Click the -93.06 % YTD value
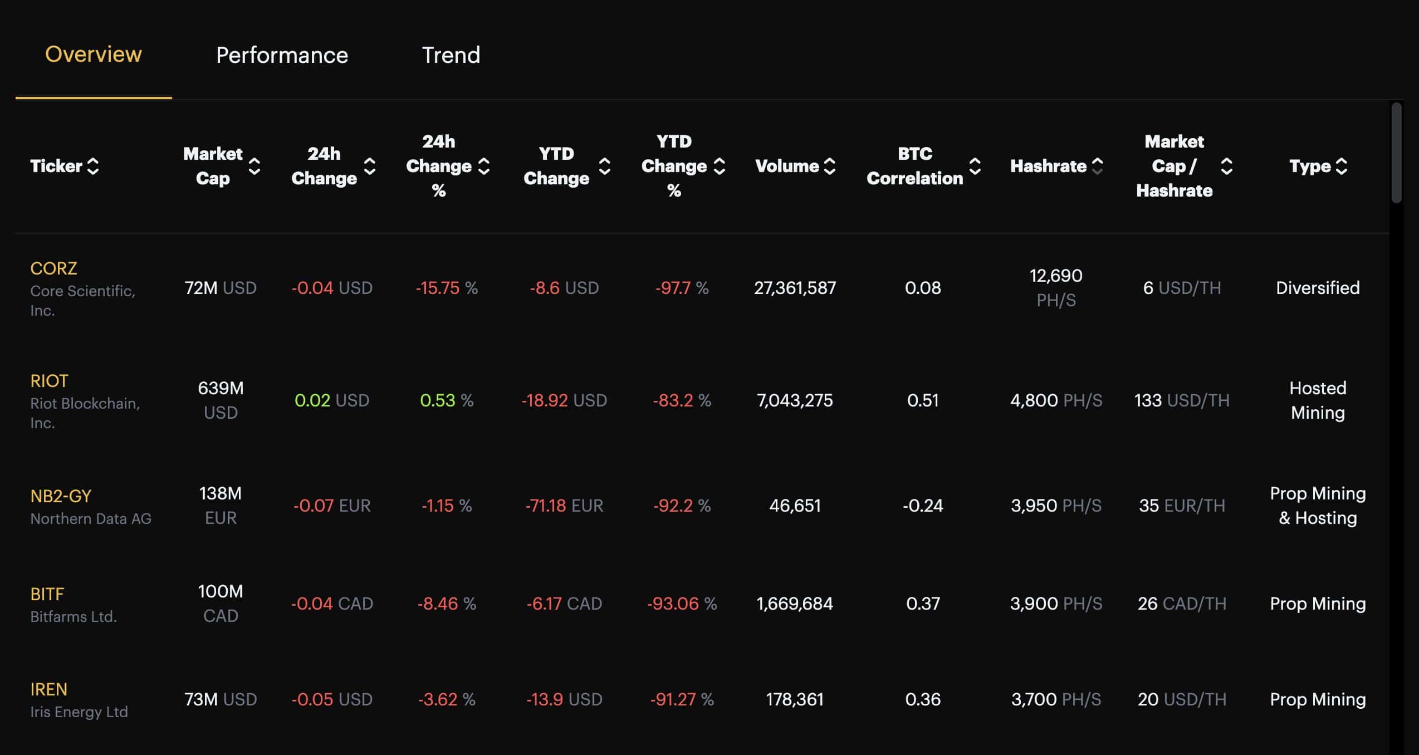Viewport: 1419px width, 755px height. 682,604
